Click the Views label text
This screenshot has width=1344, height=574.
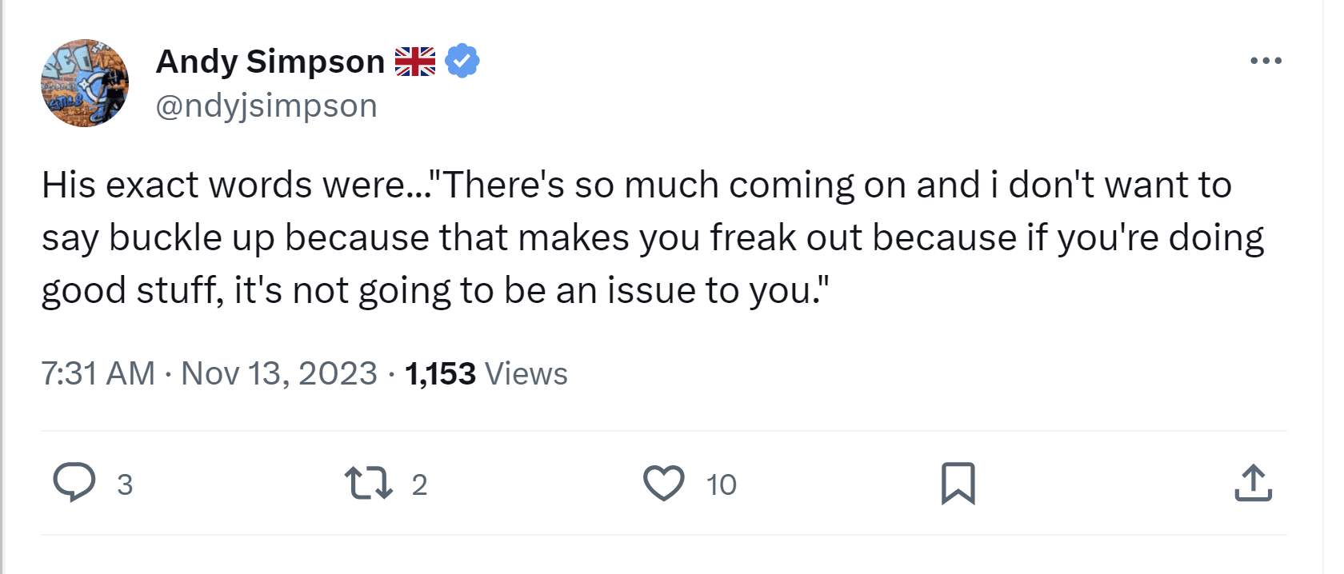coord(526,373)
